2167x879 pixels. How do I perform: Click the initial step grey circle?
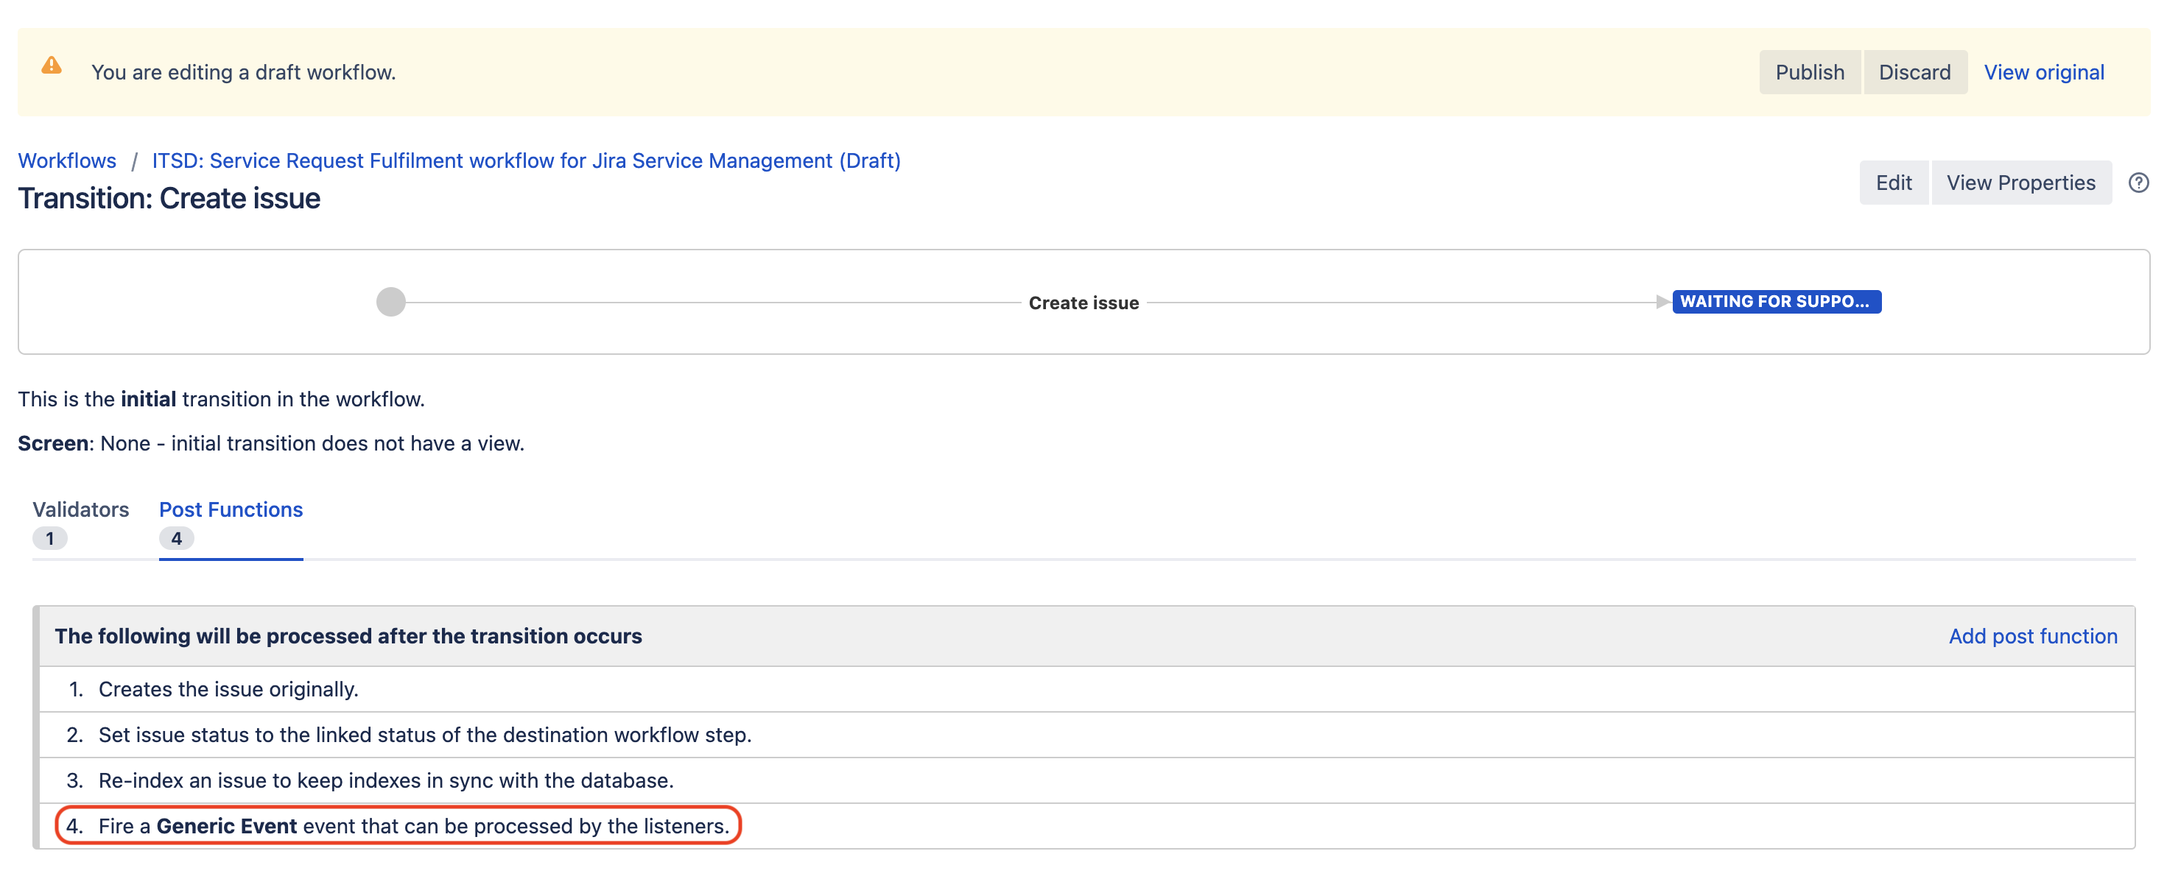(390, 302)
